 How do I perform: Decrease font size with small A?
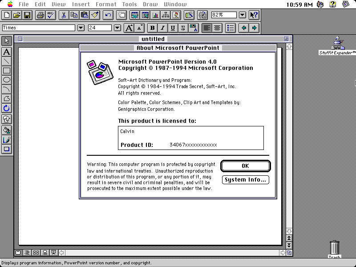pos(139,28)
